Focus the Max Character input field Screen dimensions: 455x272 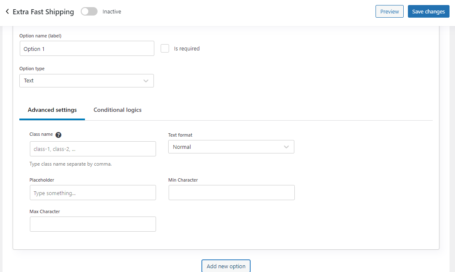click(93, 224)
